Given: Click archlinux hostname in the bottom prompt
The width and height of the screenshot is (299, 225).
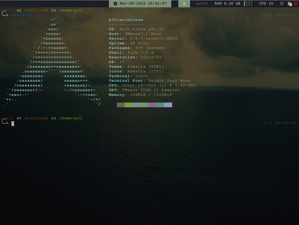Looking at the screenshot, I should click(x=36, y=118).
